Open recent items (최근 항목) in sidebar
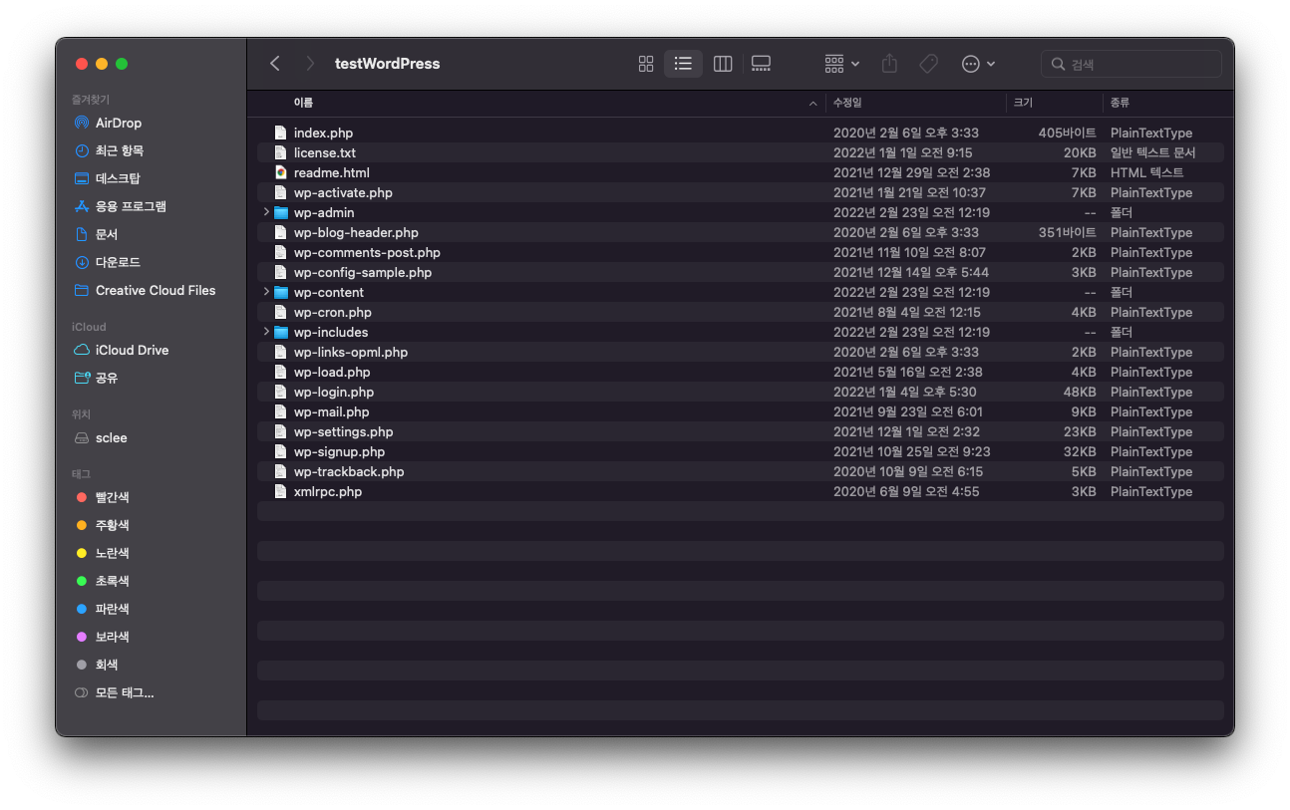Screen dimensions: 1290x810 [120, 150]
